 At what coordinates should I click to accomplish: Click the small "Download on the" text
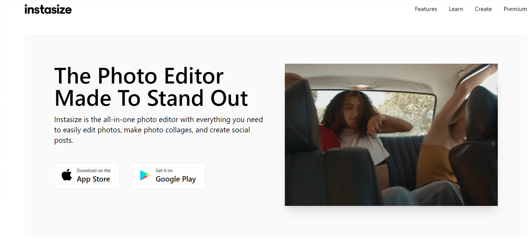(x=93, y=170)
